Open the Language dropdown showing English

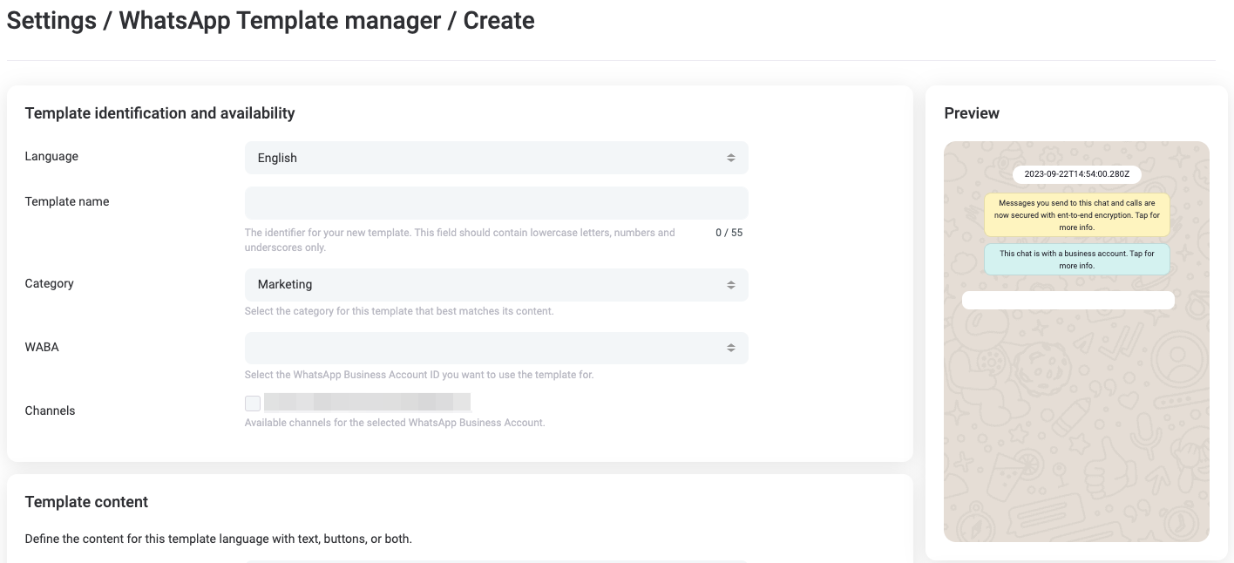point(496,158)
